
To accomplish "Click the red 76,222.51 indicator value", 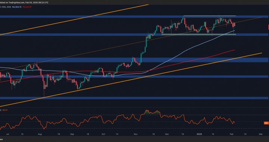I will 27,7.
